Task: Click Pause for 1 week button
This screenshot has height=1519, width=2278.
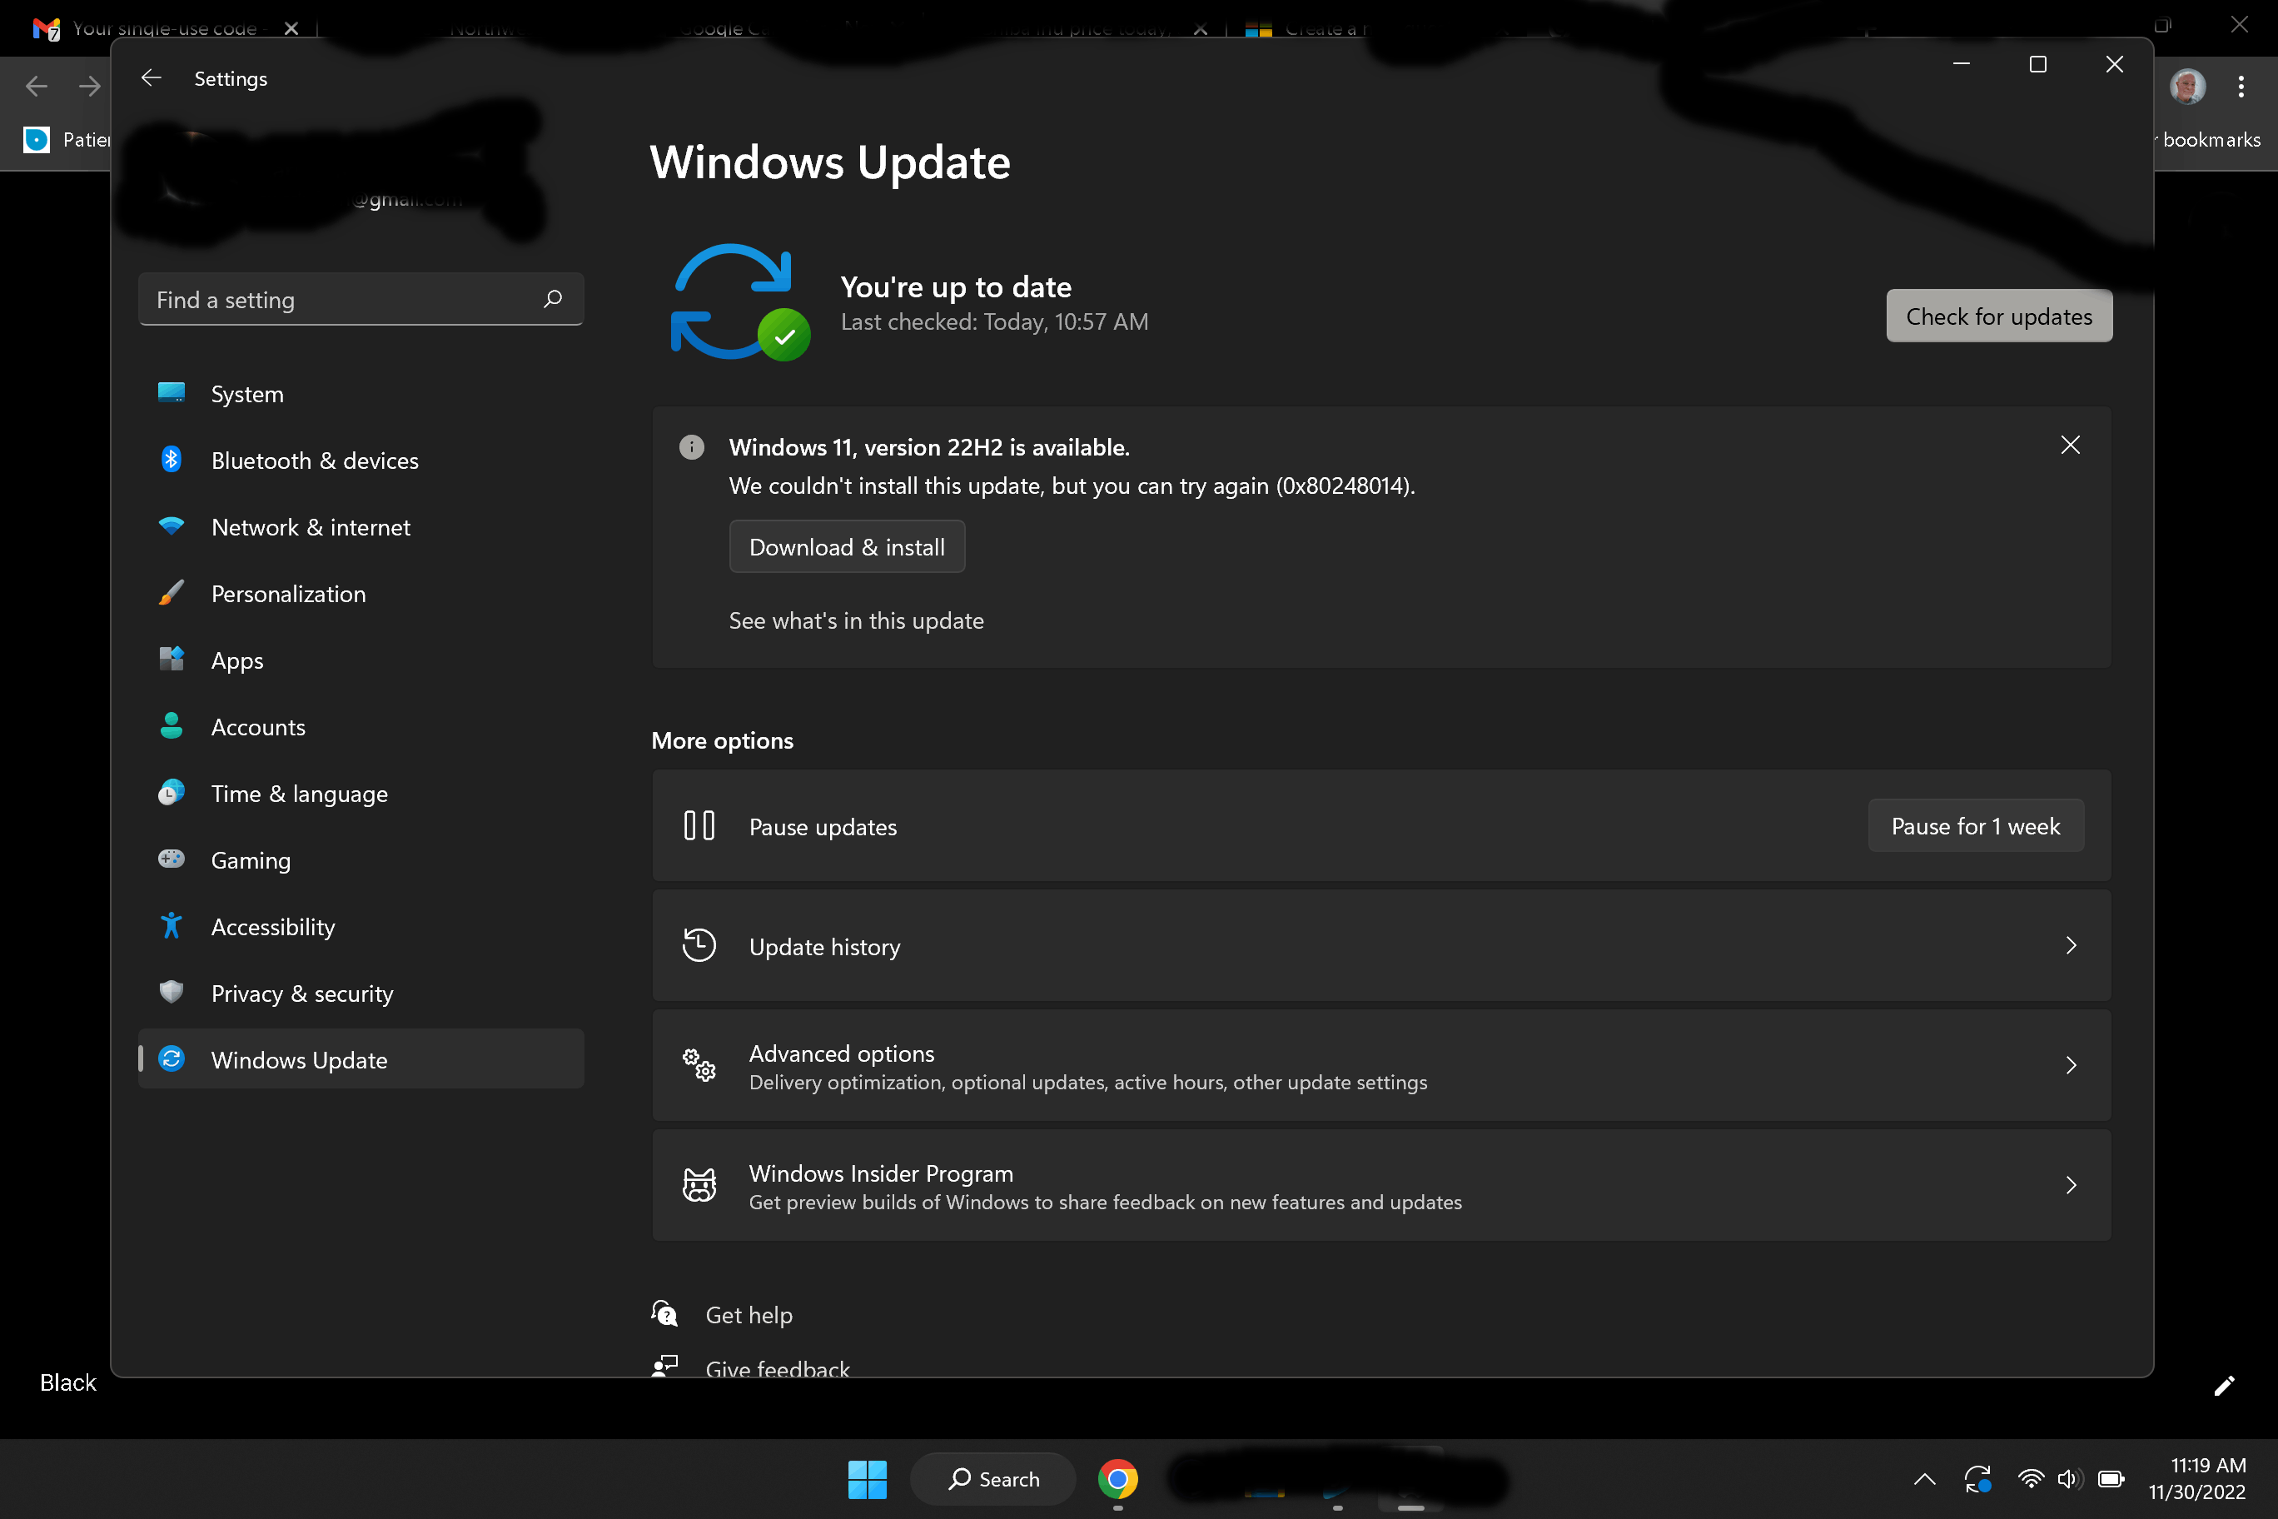Action: pos(1975,826)
